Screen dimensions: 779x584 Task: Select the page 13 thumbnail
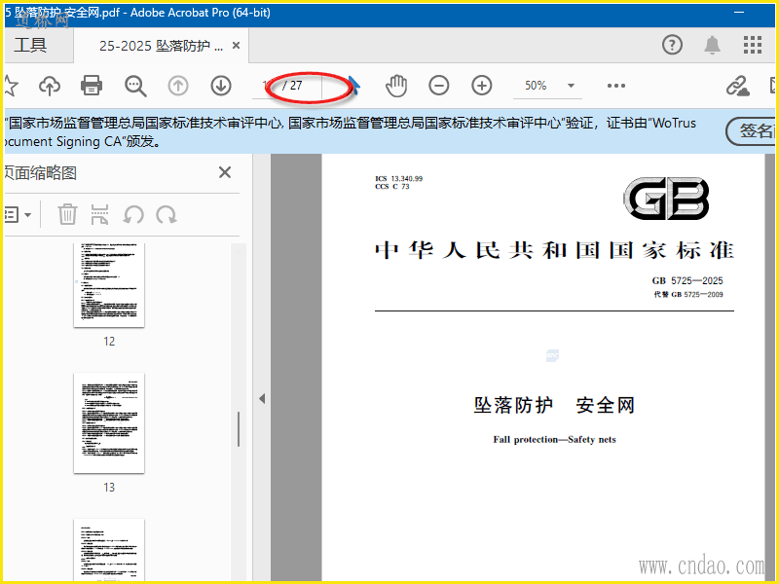(109, 422)
